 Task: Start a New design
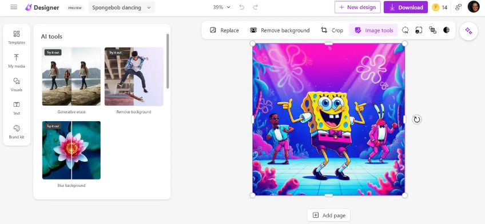(x=357, y=7)
